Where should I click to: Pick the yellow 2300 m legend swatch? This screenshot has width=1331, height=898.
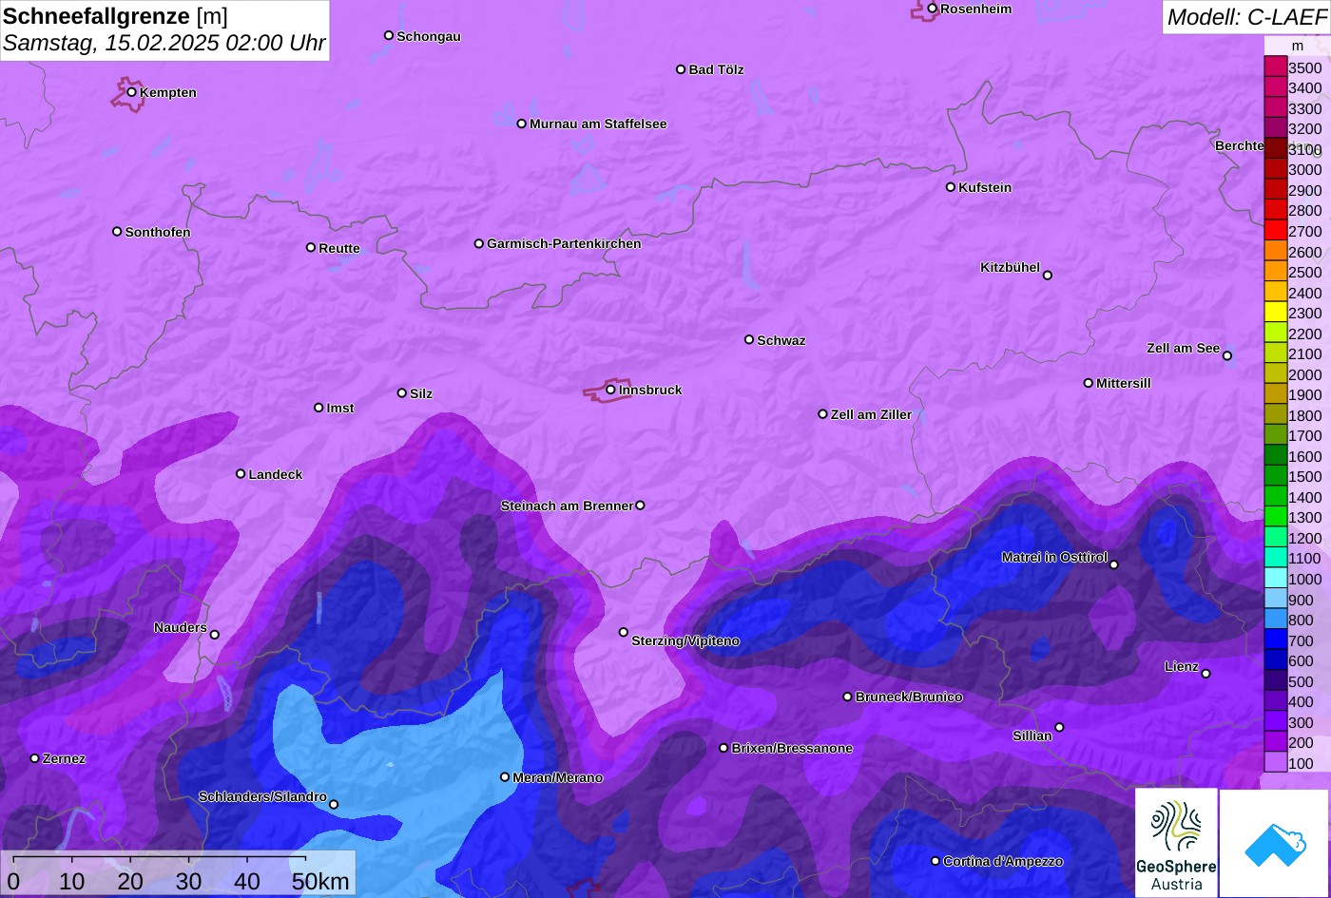[x=1275, y=313]
